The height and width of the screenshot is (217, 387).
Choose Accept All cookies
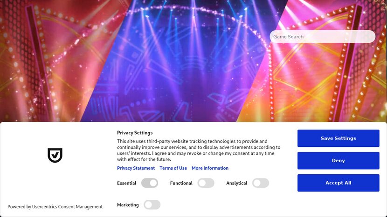coord(338,183)
